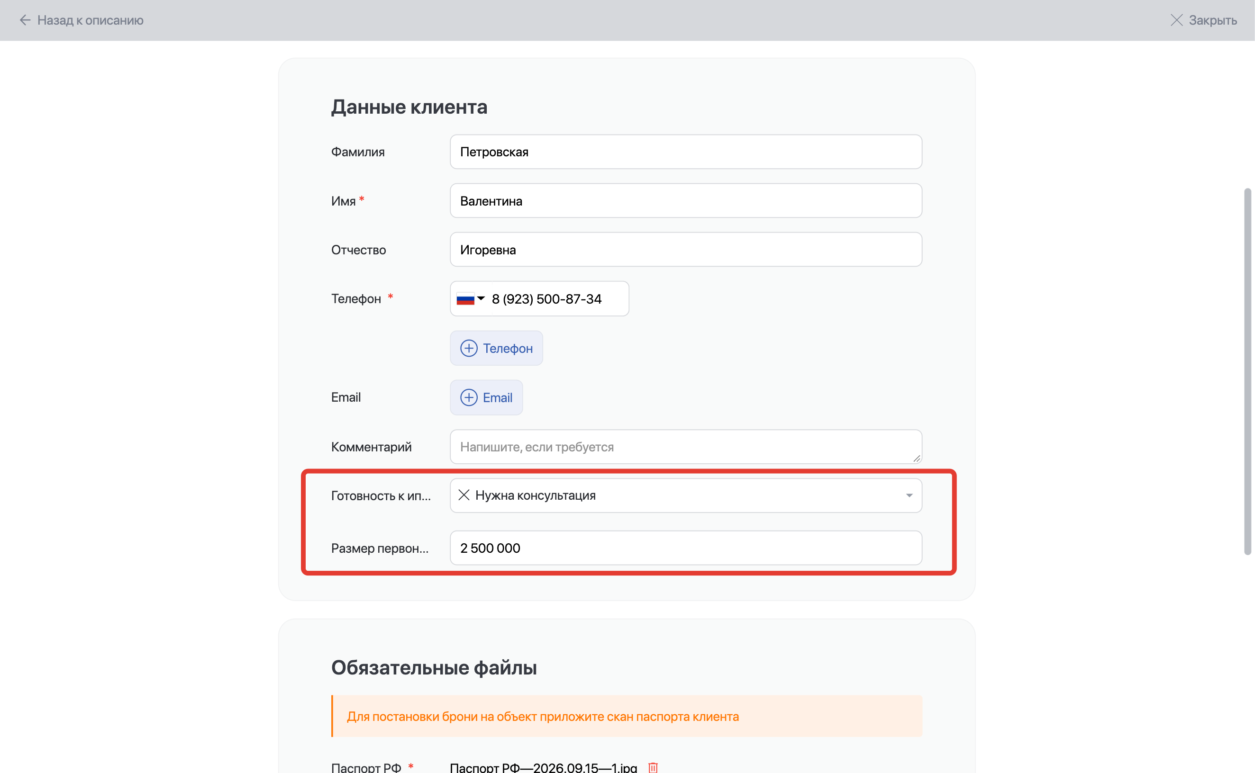
Task: Click the close X icon
Action: (1176, 20)
